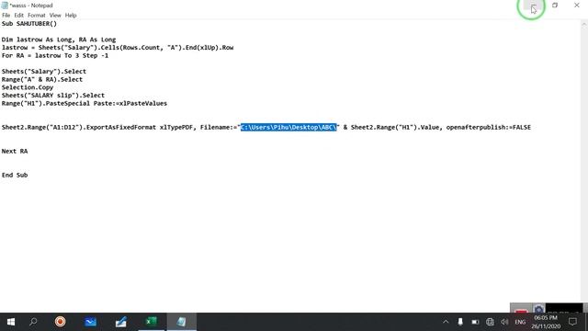Open the Edit menu

point(18,16)
